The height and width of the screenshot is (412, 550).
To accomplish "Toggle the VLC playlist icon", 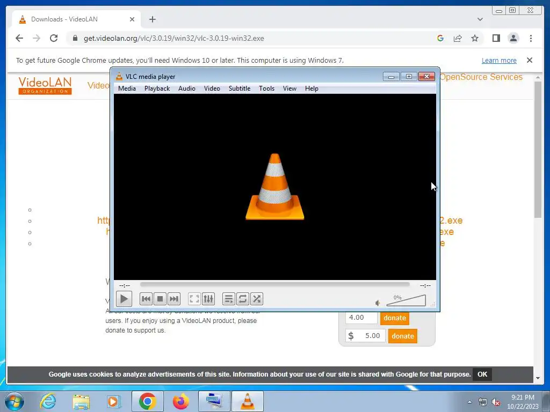I will tap(228, 299).
